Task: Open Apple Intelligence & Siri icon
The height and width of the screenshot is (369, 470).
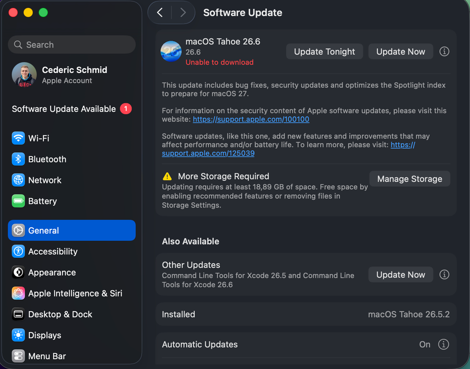Action: point(18,293)
